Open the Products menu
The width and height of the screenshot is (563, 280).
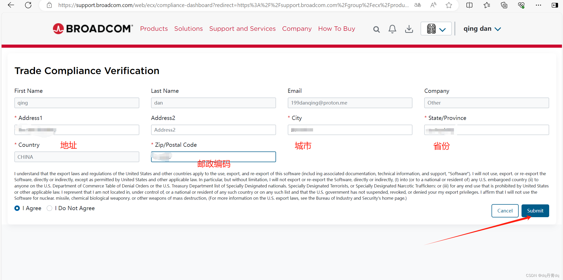pos(154,29)
